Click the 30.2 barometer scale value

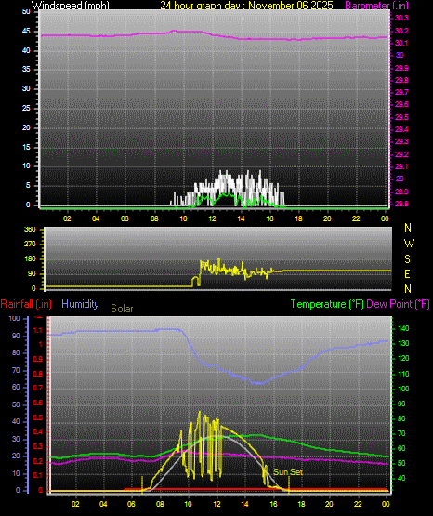point(401,31)
